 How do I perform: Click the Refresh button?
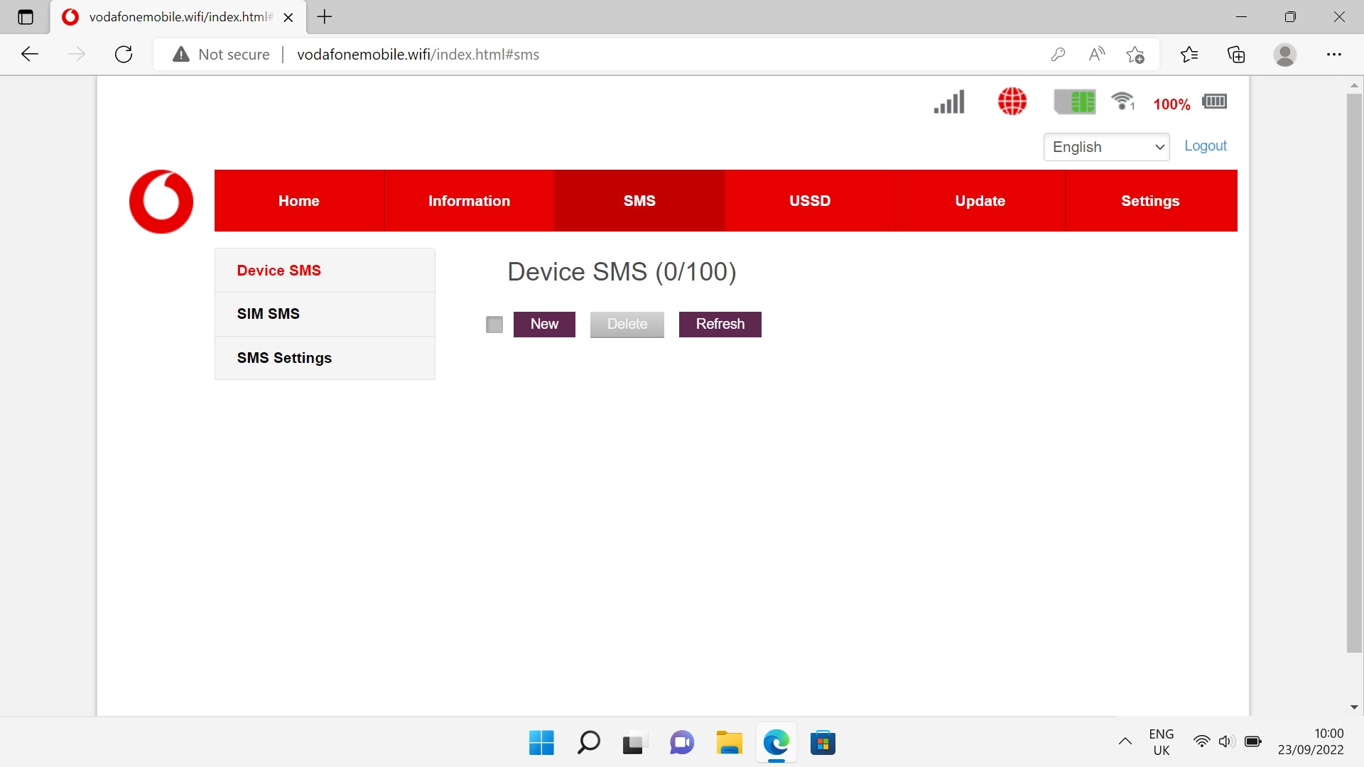pyautogui.click(x=720, y=324)
